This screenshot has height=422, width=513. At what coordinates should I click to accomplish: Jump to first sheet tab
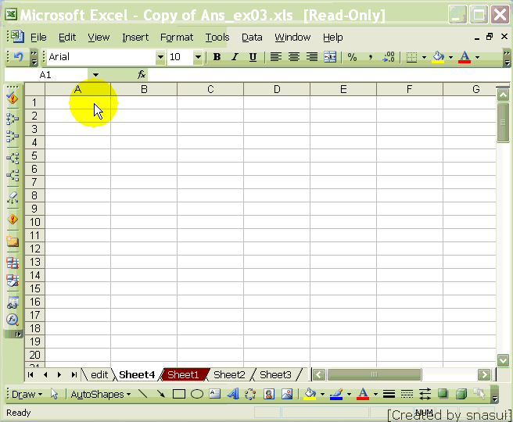30,374
